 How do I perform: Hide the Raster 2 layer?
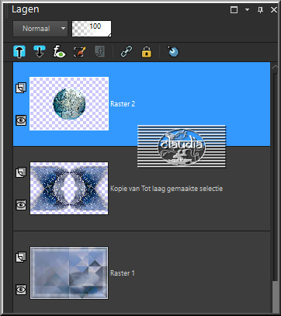pos(21,120)
